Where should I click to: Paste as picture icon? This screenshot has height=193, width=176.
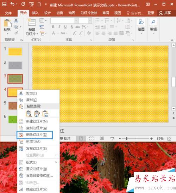coord(45,114)
